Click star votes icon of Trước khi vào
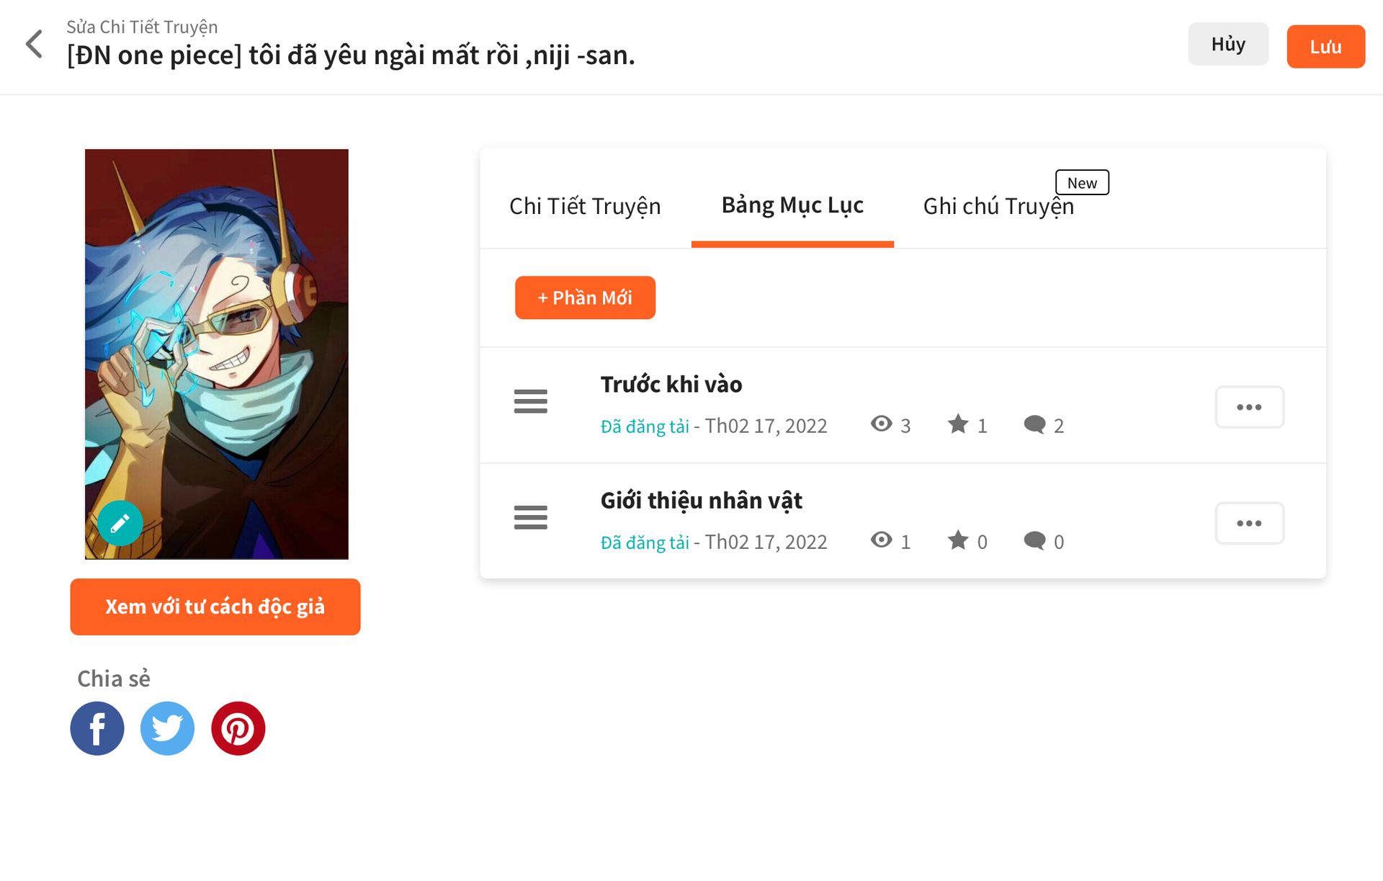This screenshot has height=881, width=1383. [958, 424]
